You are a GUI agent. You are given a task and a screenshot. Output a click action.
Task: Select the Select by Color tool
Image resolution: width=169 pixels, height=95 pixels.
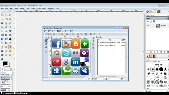tap(6, 19)
